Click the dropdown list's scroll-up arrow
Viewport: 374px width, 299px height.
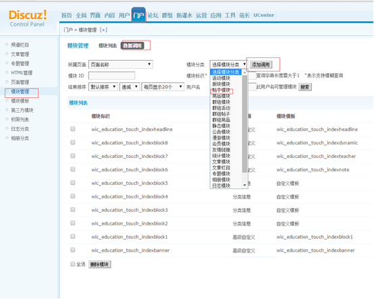pyautogui.click(x=244, y=72)
